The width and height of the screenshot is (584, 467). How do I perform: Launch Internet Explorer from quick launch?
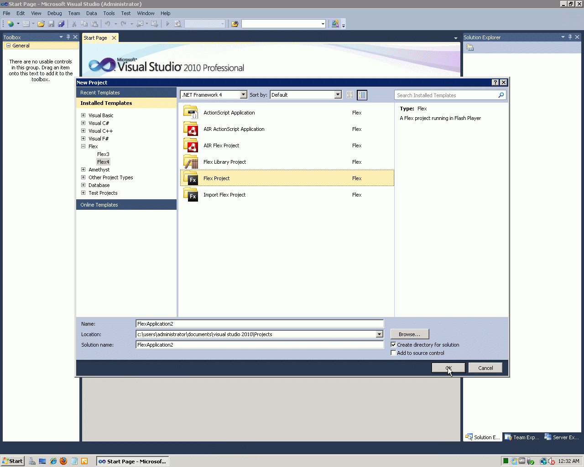(53, 461)
